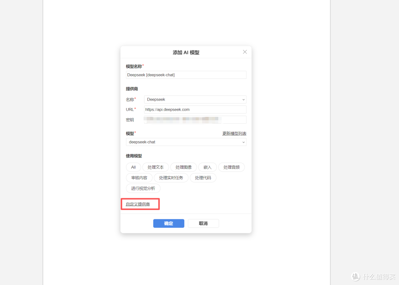Image resolution: width=399 pixels, height=285 pixels.
Task: Toggle the 嵌入 tag
Action: [207, 167]
